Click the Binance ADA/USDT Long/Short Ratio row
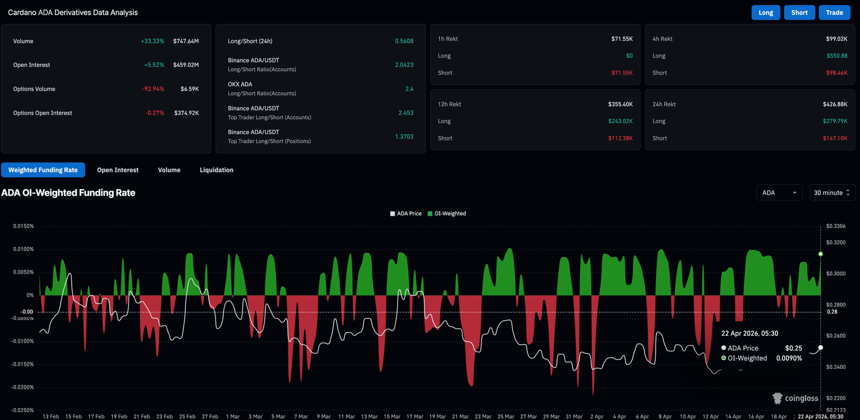Image resolution: width=860 pixels, height=420 pixels. coord(320,64)
